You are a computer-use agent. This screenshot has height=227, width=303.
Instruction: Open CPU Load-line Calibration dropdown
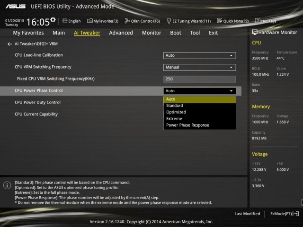click(200, 55)
